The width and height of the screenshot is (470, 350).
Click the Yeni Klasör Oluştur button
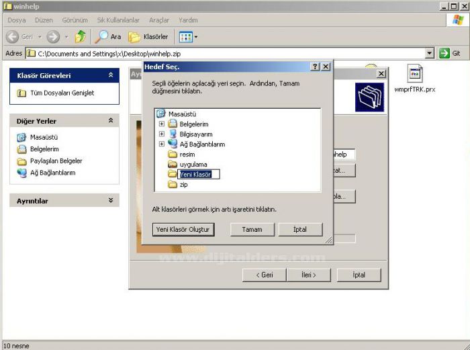(x=183, y=229)
